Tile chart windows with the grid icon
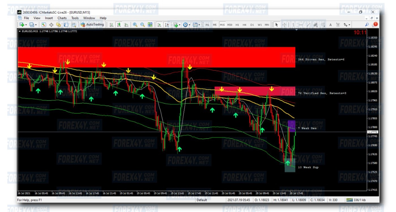The height and width of the screenshot is (212, 396). click(150, 25)
